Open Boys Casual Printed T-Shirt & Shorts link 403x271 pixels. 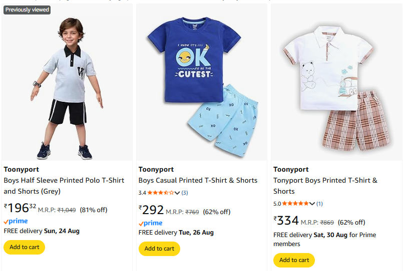click(x=198, y=180)
